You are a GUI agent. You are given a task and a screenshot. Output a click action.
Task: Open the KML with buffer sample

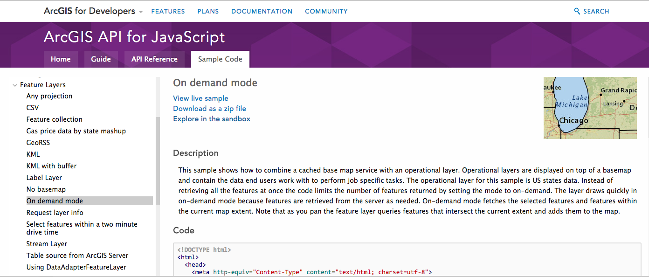click(51, 166)
